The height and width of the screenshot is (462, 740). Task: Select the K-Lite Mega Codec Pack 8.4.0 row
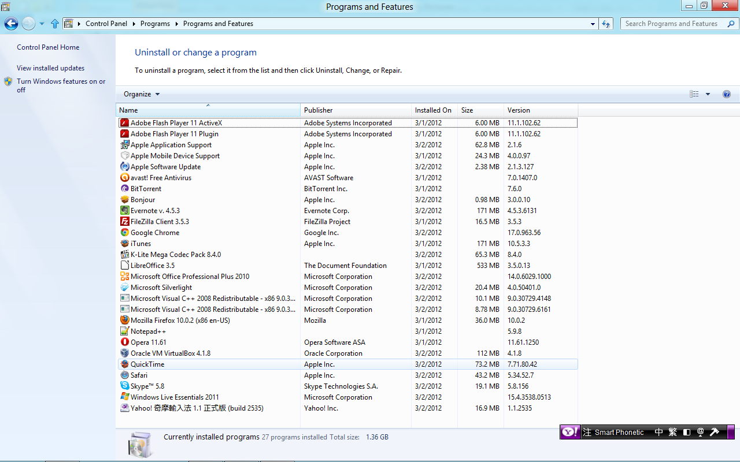click(347, 255)
